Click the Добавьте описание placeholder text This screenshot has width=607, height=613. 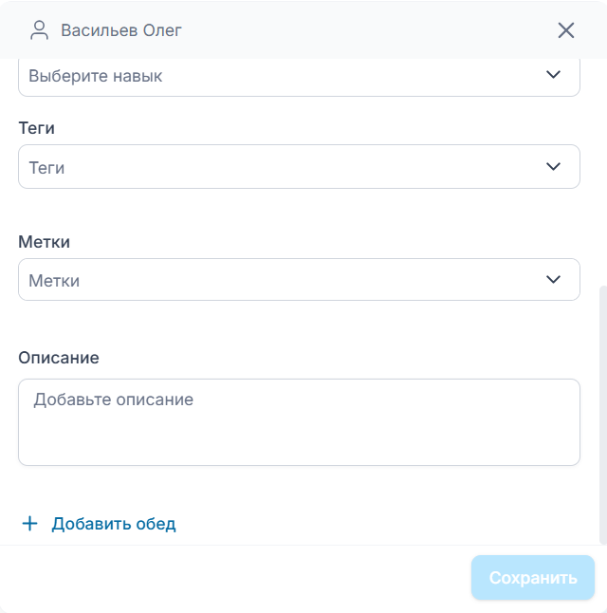click(x=114, y=399)
